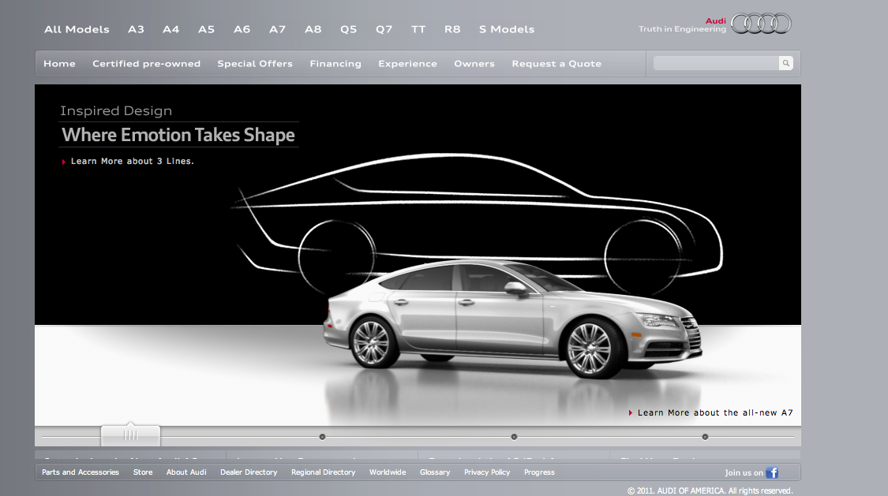Open the All Models menu
Screen dimensions: 888x496
pos(77,29)
